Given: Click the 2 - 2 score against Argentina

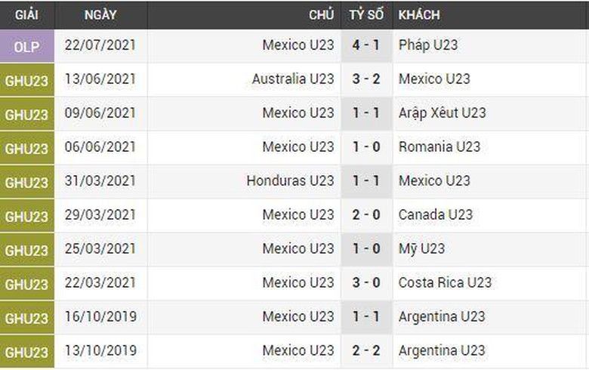Looking at the screenshot, I should (x=366, y=351).
